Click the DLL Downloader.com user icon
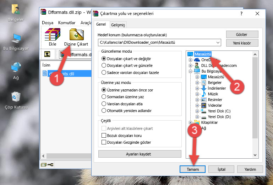Screen dimensions: 273x185 click(197, 65)
